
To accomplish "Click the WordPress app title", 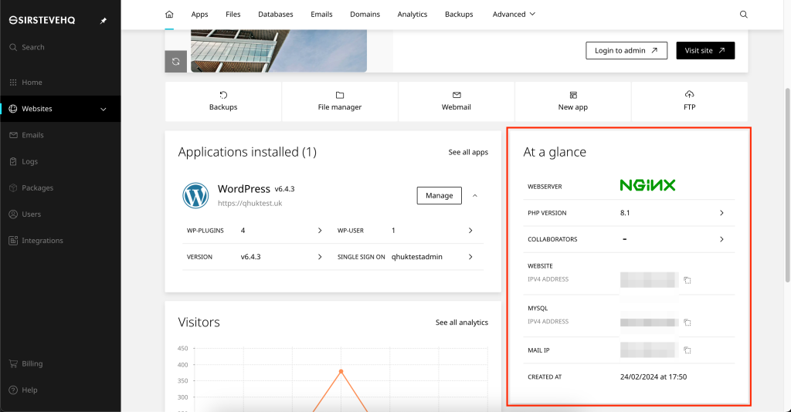I will 243,189.
